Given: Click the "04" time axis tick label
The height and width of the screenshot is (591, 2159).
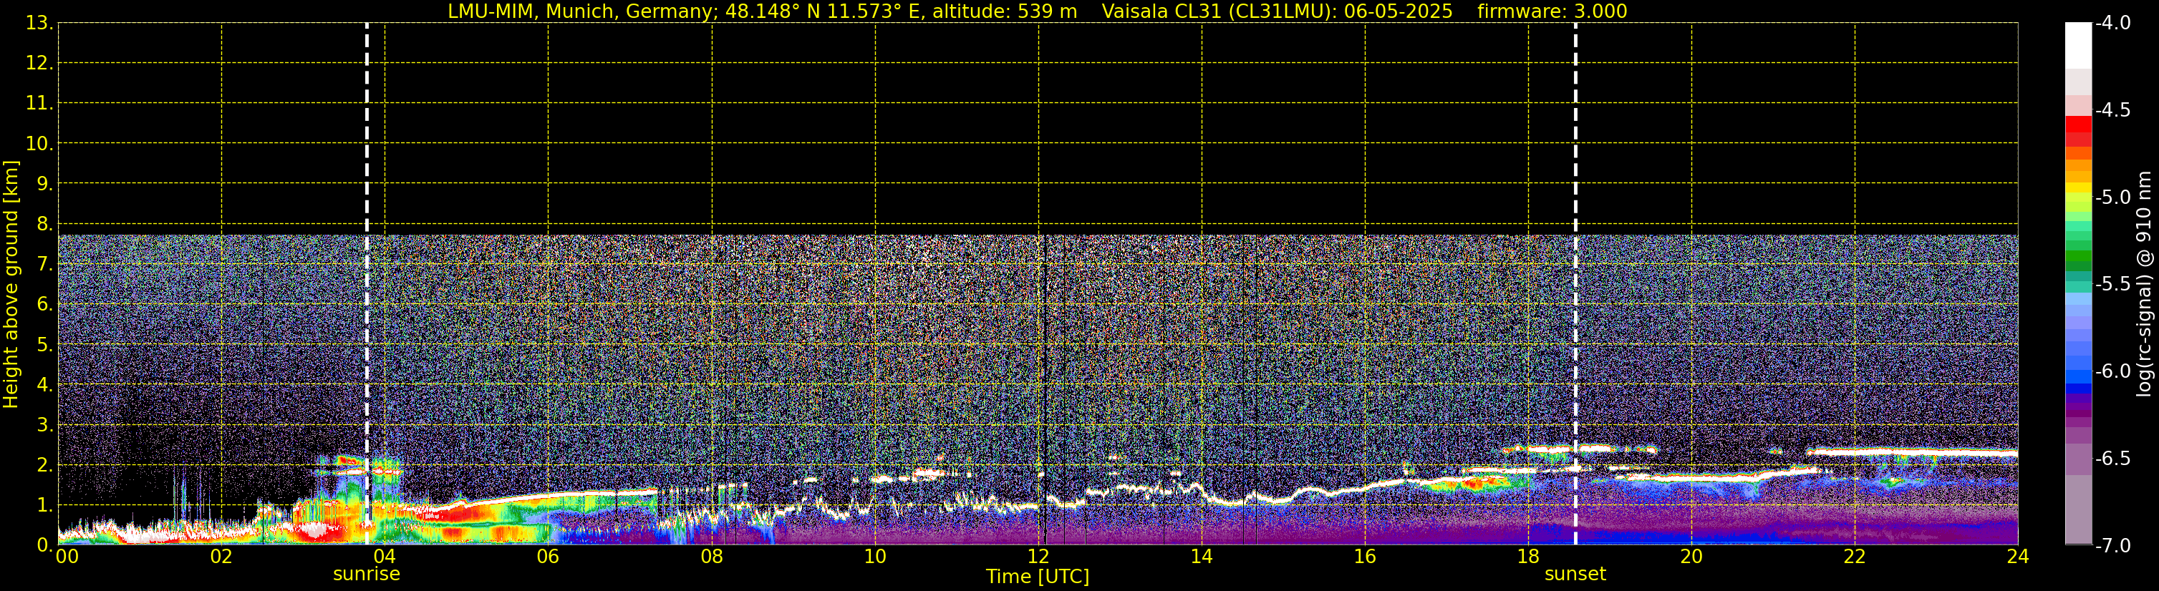Looking at the screenshot, I should coord(385,557).
